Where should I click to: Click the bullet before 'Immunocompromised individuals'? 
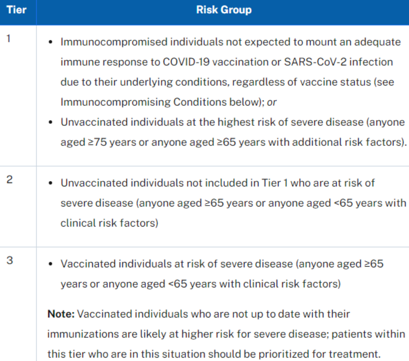[51, 42]
